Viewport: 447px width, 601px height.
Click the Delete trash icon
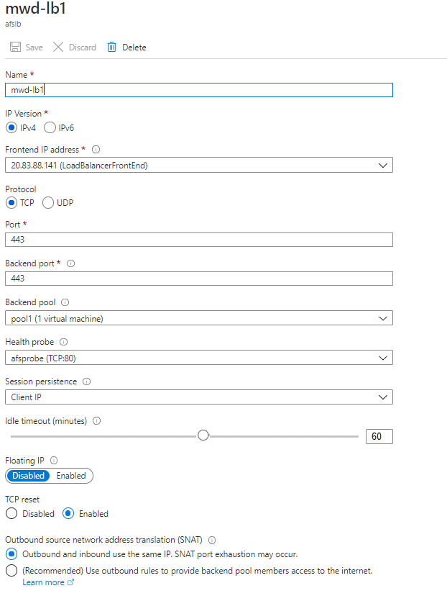(111, 47)
